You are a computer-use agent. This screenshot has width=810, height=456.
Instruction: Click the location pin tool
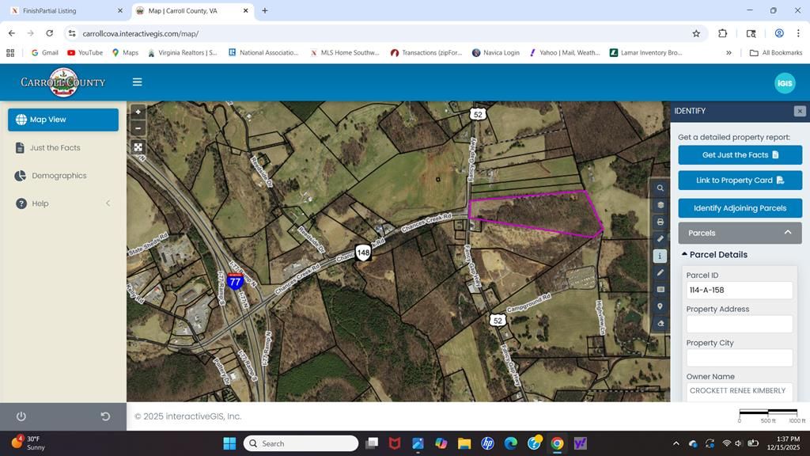click(660, 306)
